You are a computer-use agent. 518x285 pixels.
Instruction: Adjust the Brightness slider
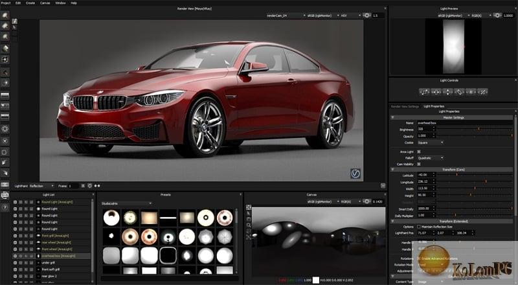475,130
